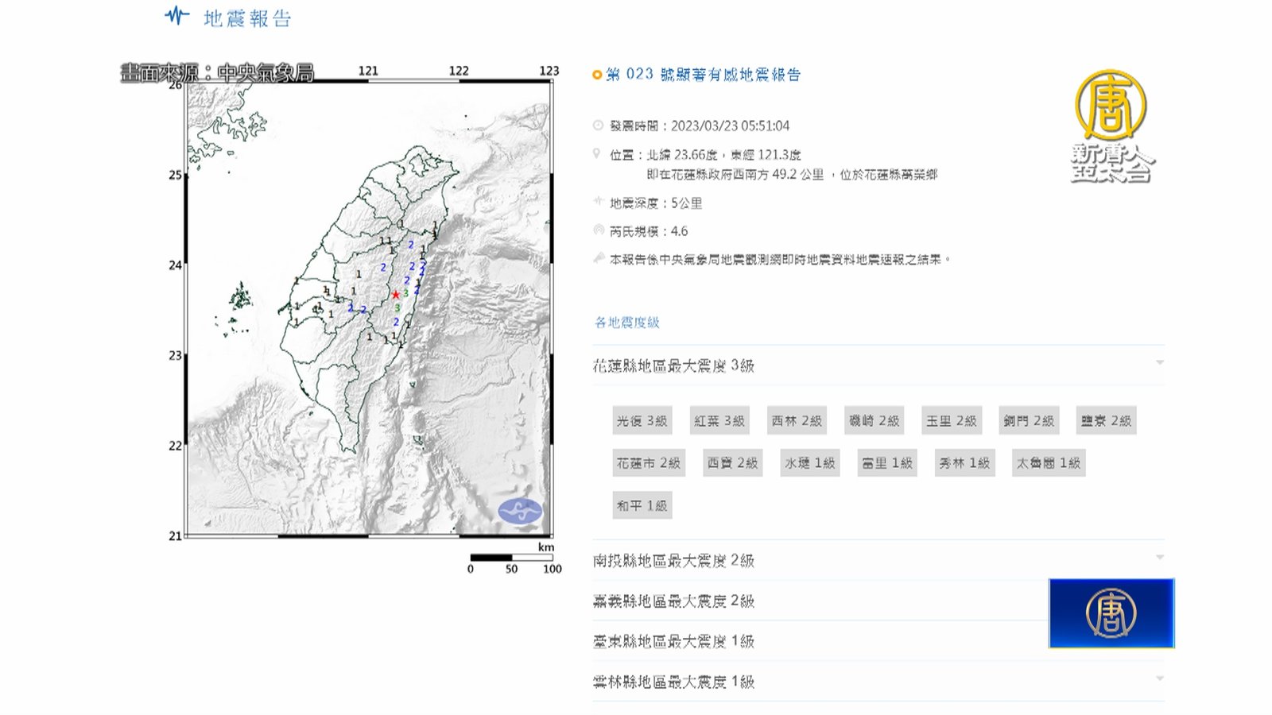1272x715 pixels.
Task: Click the blue weather bureau logo on map
Action: [x=520, y=511]
